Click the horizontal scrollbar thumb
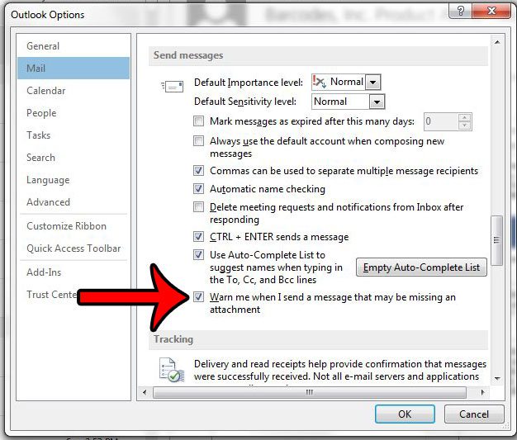 point(310,392)
